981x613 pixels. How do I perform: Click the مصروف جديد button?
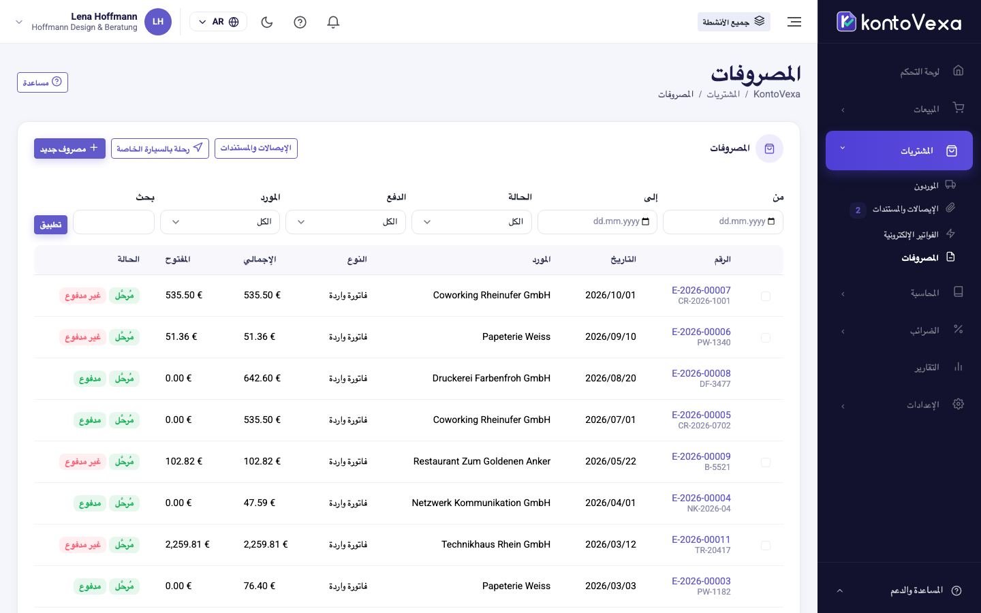[69, 148]
